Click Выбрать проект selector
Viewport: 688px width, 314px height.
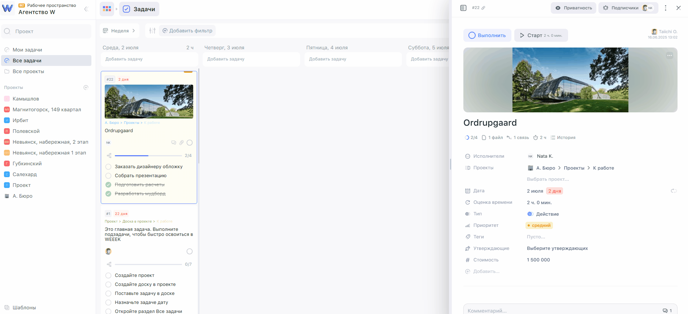tap(548, 179)
